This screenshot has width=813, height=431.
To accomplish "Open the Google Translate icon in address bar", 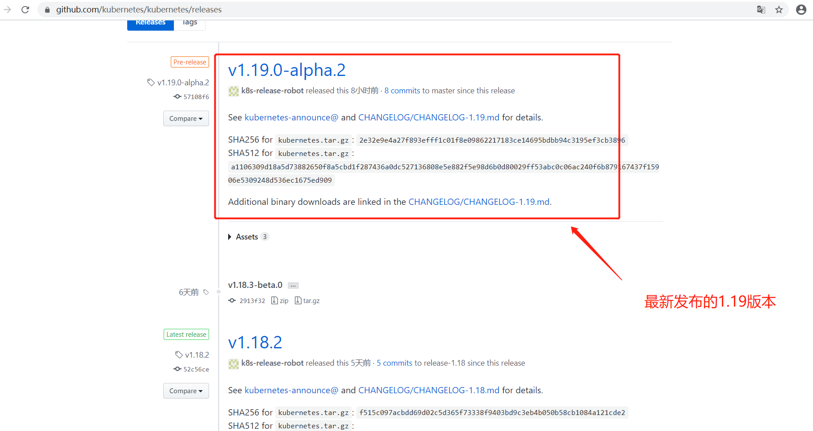I will pos(761,9).
